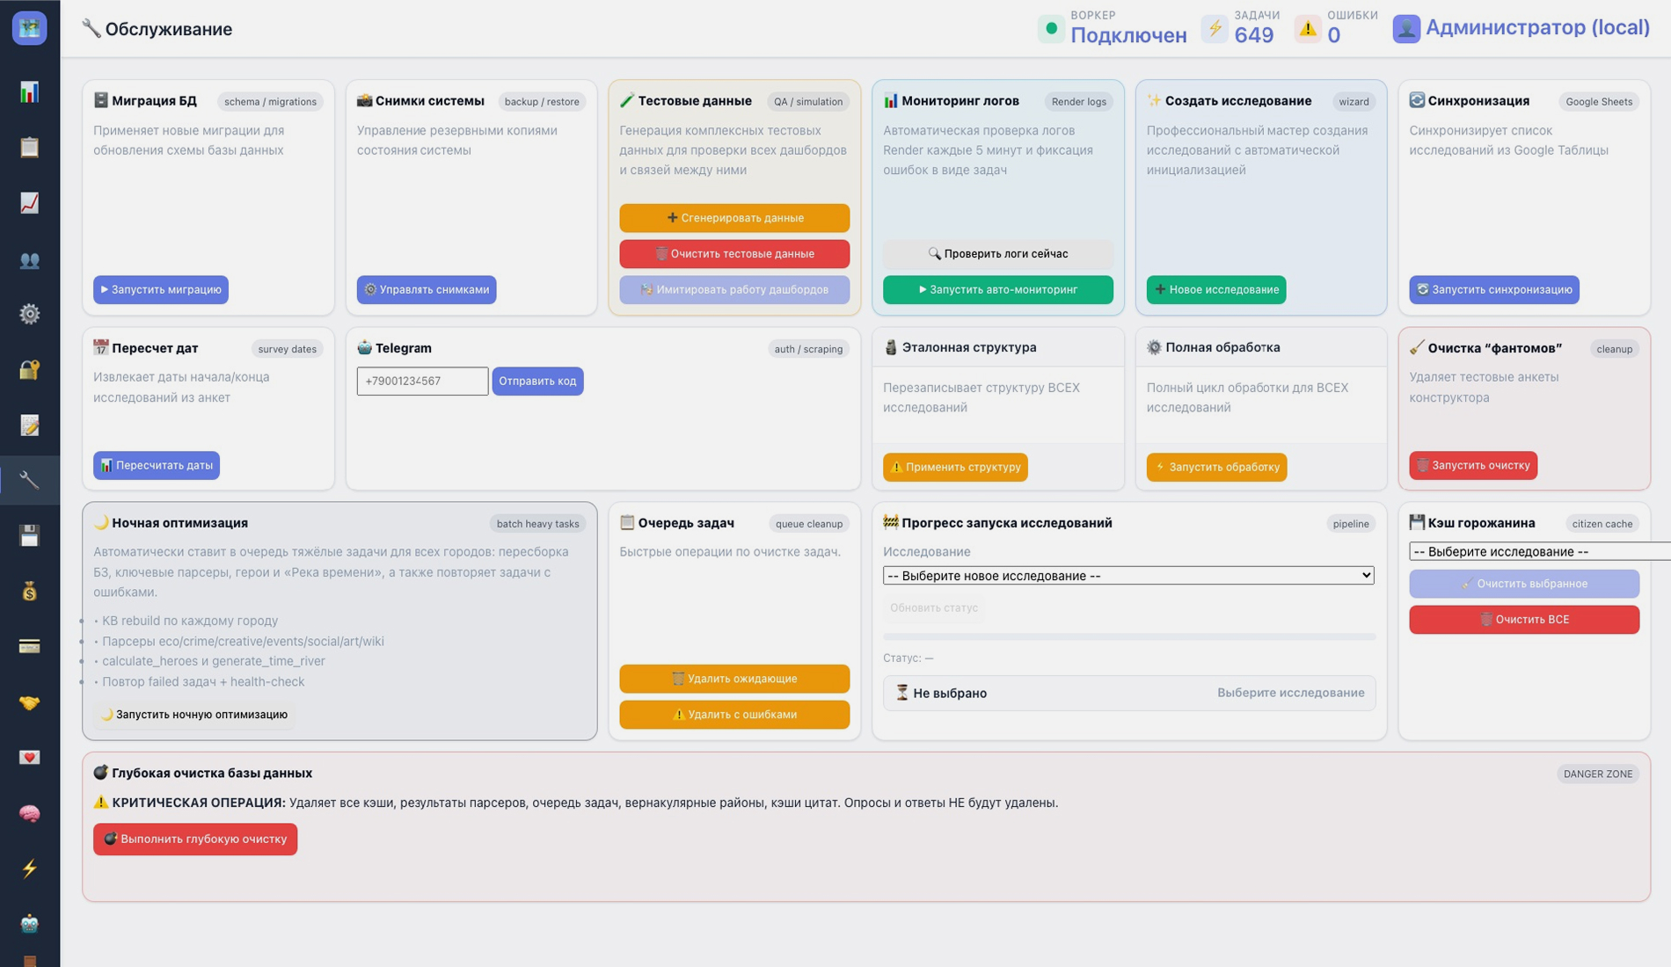
Task: Open the robot icon in sidebar
Action: 29,923
